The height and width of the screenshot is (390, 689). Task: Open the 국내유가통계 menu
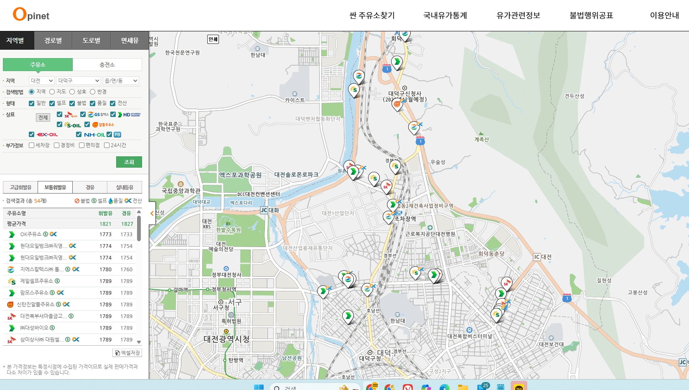tap(445, 15)
